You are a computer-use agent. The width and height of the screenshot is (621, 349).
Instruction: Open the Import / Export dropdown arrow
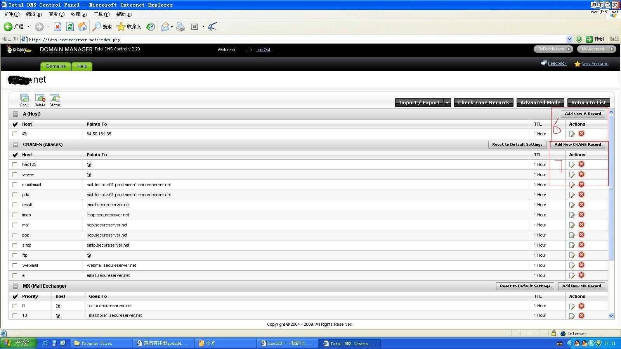pos(447,103)
